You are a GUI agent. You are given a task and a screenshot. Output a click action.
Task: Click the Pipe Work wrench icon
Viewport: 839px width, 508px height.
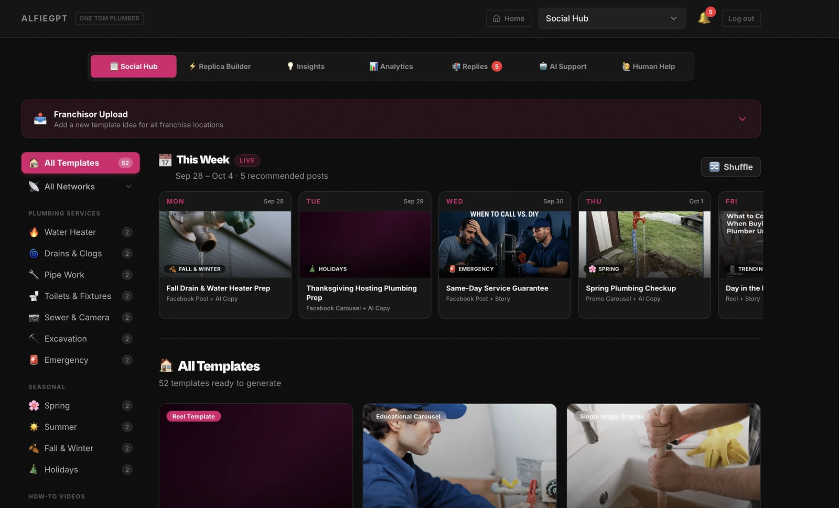(34, 275)
